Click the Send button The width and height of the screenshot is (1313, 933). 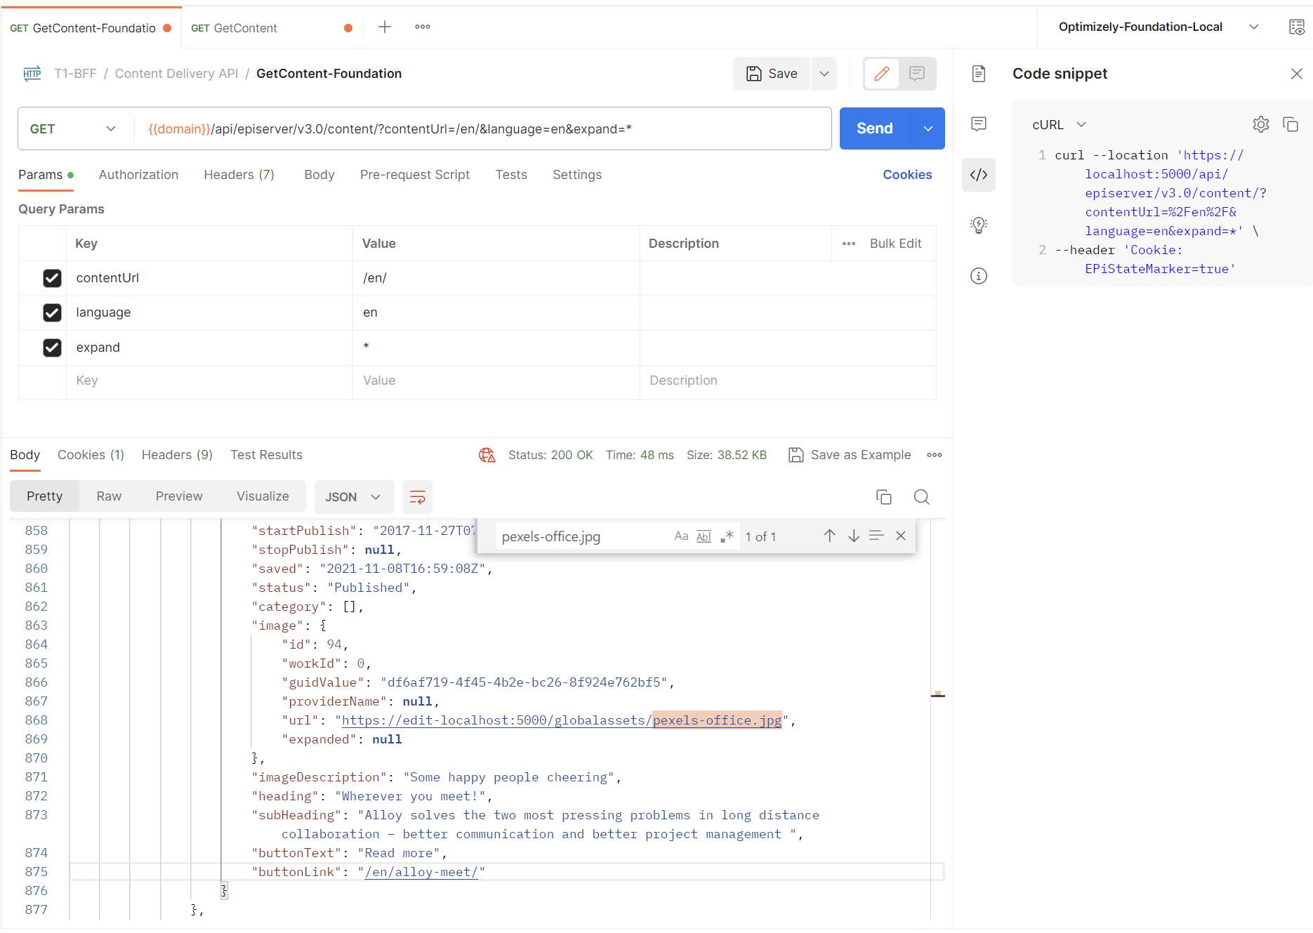point(874,128)
